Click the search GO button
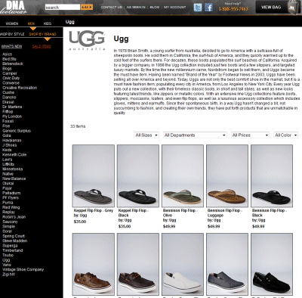 point(87,8)
